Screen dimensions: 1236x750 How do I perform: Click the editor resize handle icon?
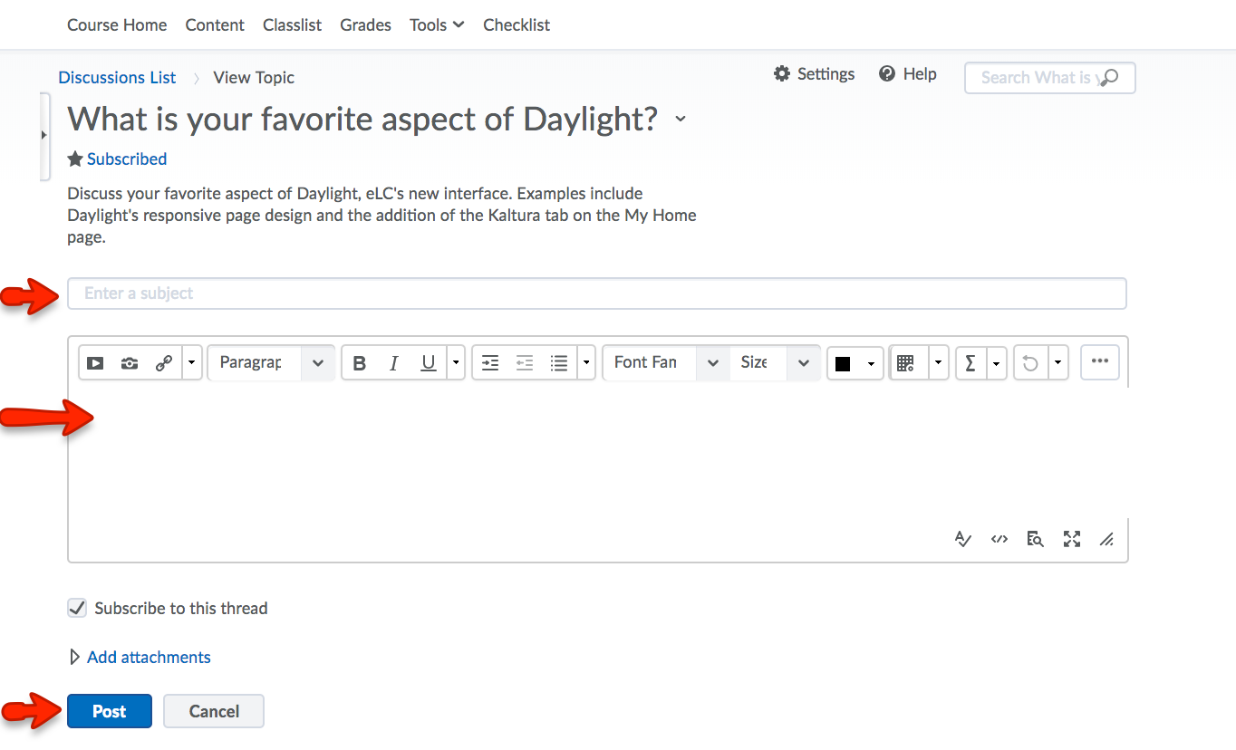coord(1106,540)
